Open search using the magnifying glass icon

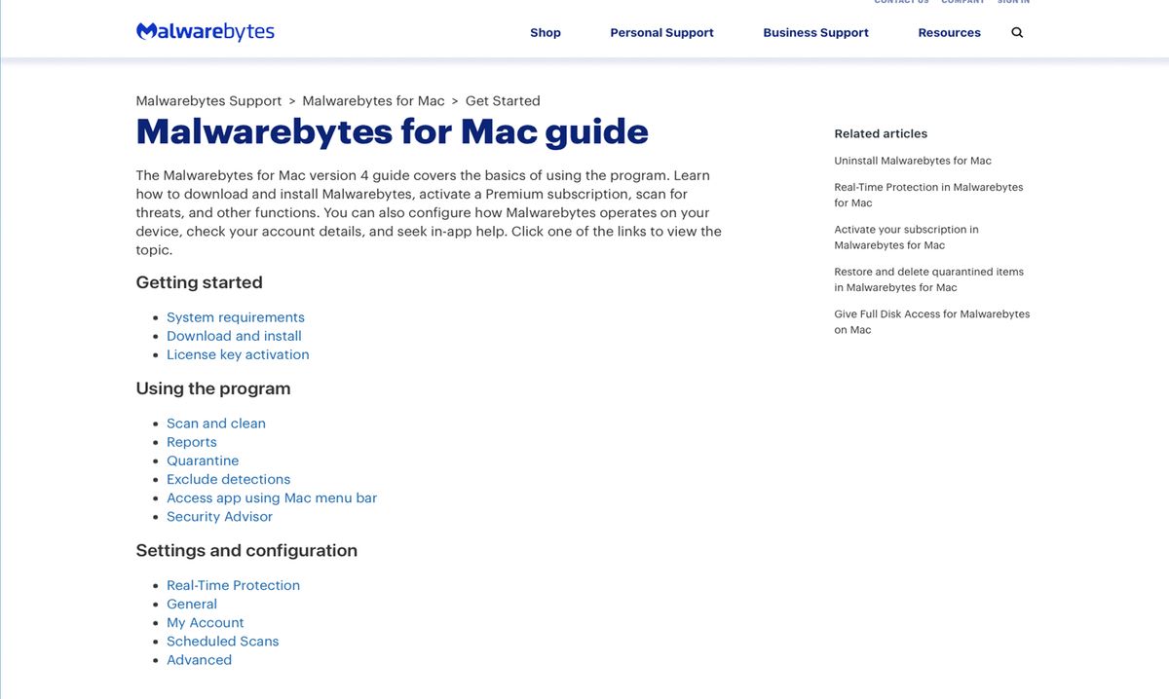tap(1016, 32)
